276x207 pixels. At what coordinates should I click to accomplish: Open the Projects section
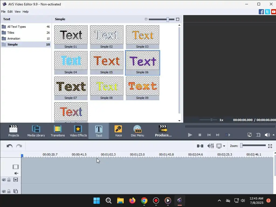(x=13, y=131)
